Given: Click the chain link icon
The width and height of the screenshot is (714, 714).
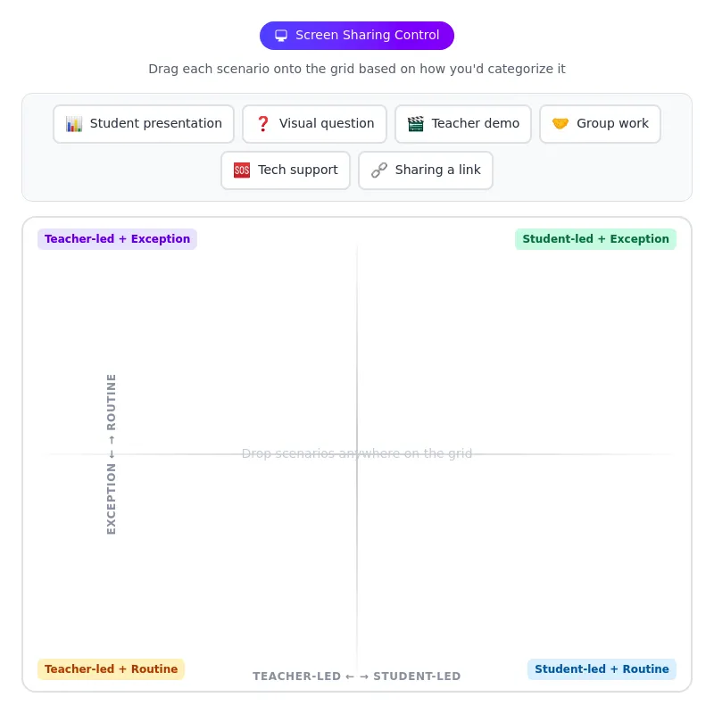Looking at the screenshot, I should [x=379, y=170].
